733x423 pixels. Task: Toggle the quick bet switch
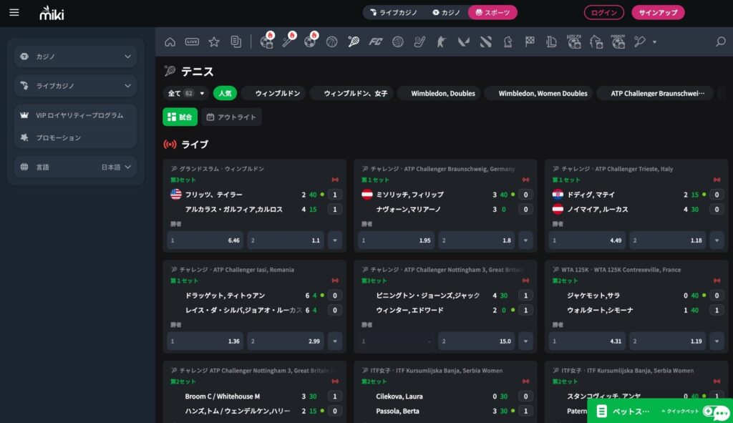pos(708,412)
